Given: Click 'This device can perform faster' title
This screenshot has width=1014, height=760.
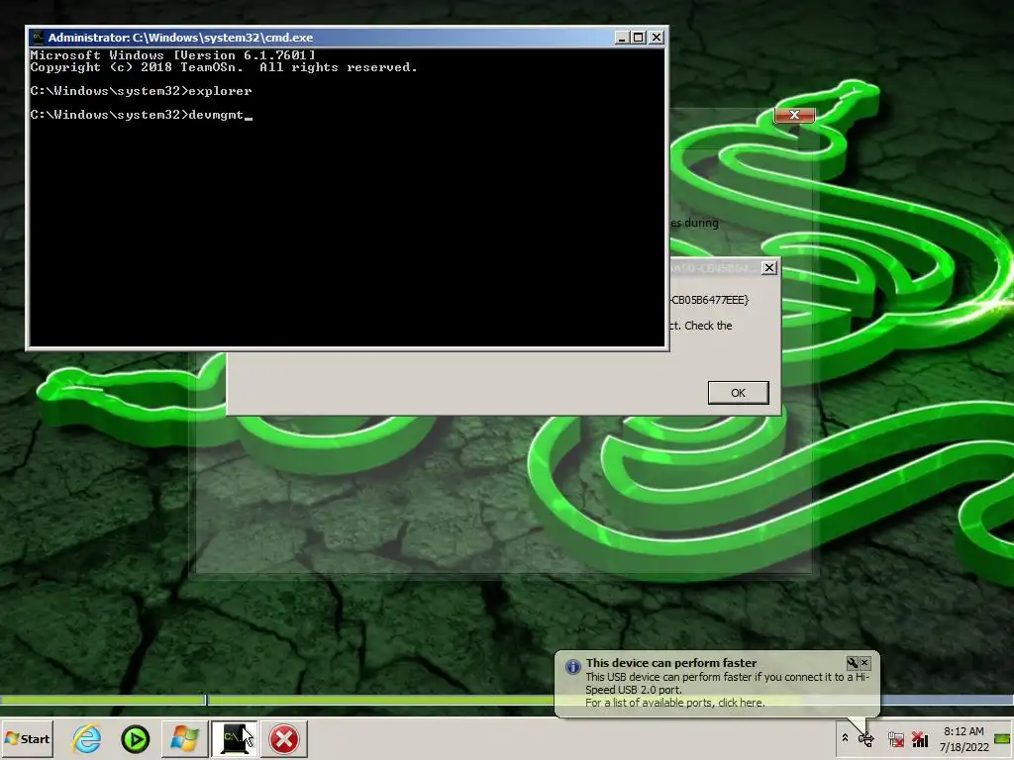Looking at the screenshot, I should 670,662.
